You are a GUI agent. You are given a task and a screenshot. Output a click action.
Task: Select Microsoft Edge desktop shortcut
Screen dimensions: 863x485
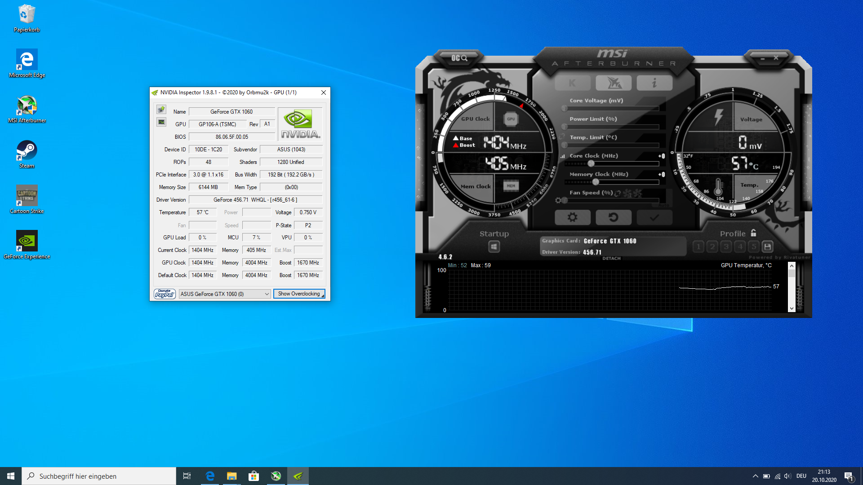tap(27, 63)
